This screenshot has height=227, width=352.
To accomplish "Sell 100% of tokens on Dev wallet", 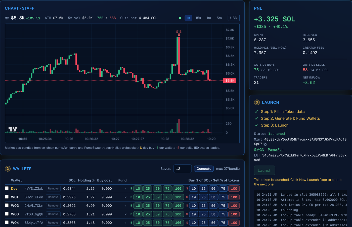I will pyautogui.click(x=234, y=189).
